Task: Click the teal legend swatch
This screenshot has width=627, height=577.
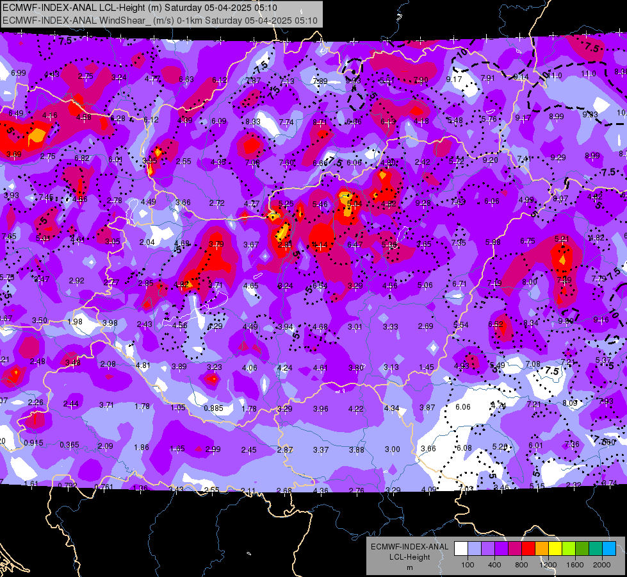Action: pos(595,549)
